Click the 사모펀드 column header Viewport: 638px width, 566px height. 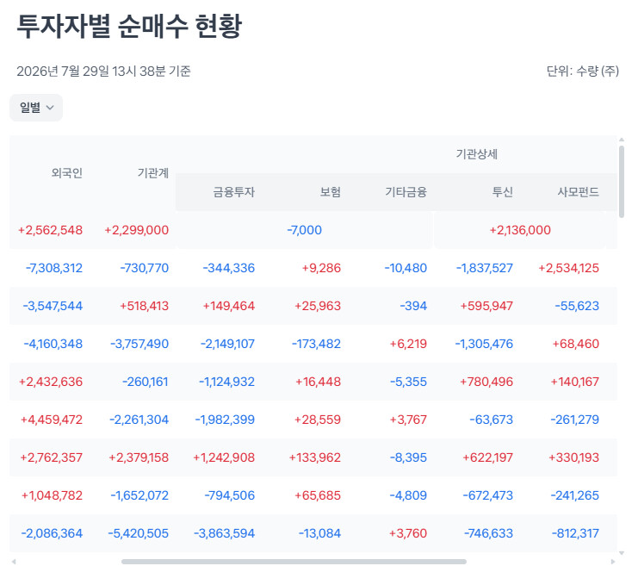click(x=579, y=192)
